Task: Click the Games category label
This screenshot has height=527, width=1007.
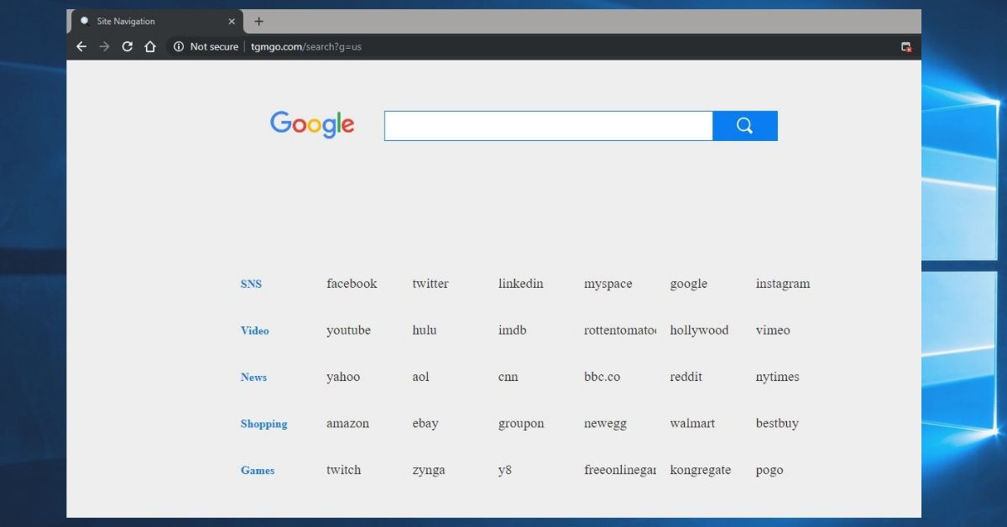Action: 258,471
